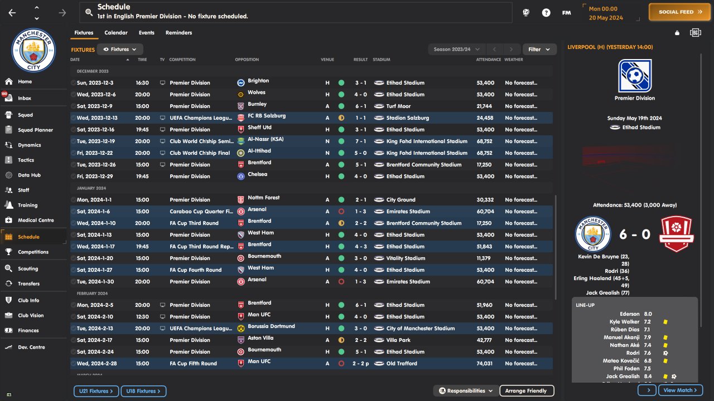Go to the Scouting screen
Screen dimensions: 714x401
(28, 268)
